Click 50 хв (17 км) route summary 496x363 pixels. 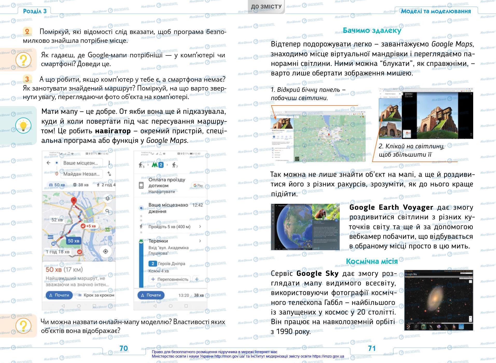[x=64, y=269]
